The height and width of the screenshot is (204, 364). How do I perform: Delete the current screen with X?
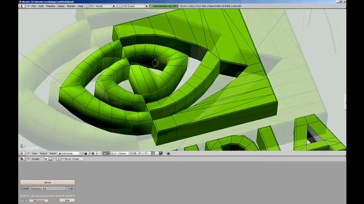114,6
